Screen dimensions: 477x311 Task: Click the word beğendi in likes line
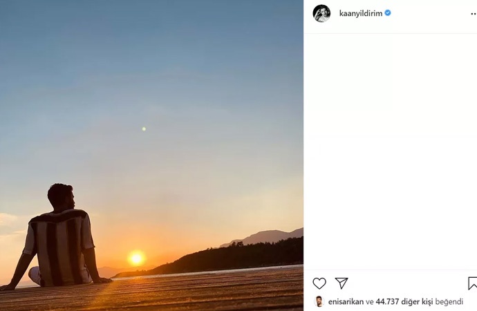[x=449, y=302]
